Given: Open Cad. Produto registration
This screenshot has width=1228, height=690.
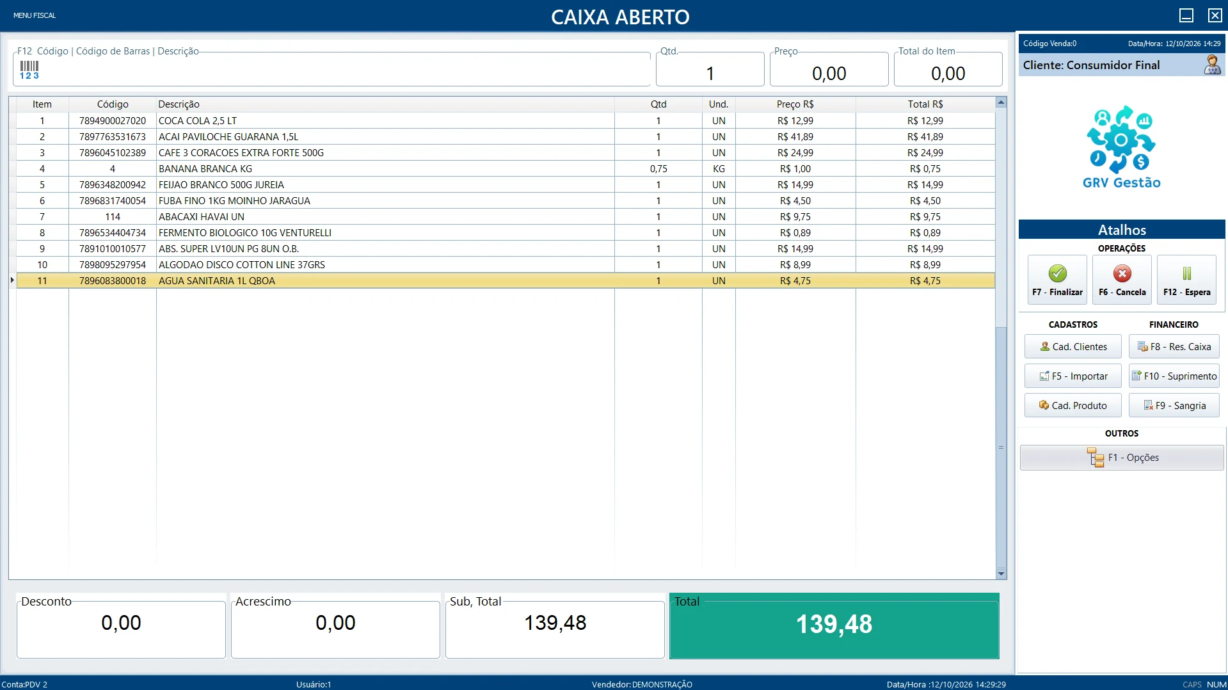Looking at the screenshot, I should coord(1073,405).
